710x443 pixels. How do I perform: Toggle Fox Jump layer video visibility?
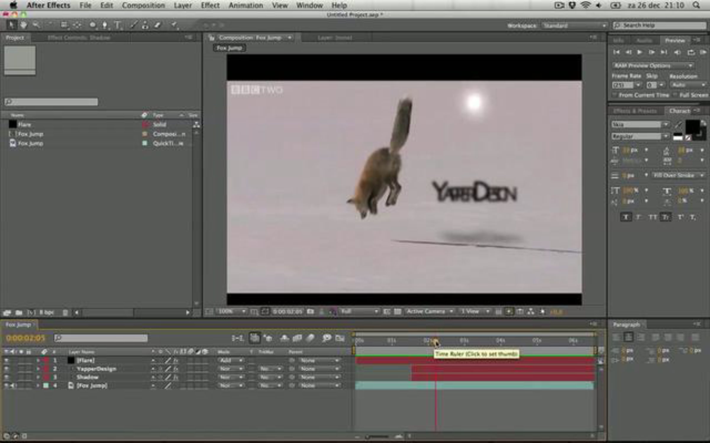6,385
